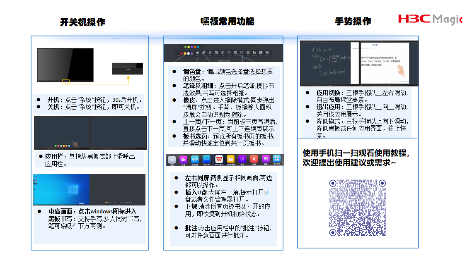Screen dimensions: 472x258
Task: Pick the red pen color swatch
Action: point(182,53)
